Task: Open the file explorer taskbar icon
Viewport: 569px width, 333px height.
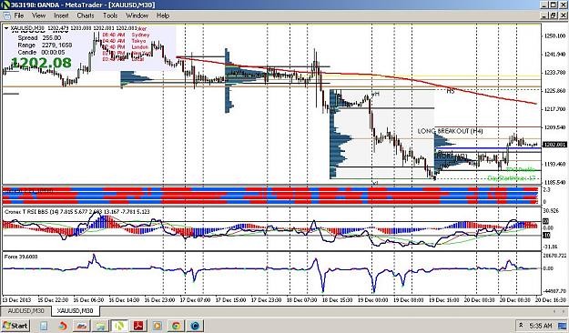Action: pyautogui.click(x=100, y=326)
